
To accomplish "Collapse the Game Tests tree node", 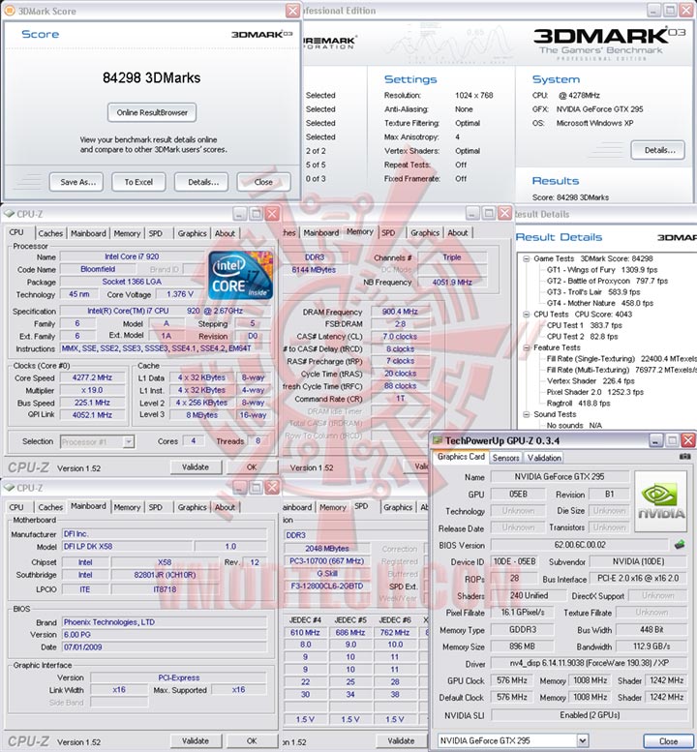I will [527, 258].
